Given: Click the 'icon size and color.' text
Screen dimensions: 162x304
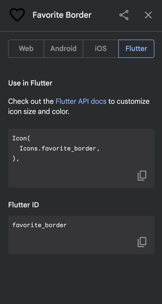Looking at the screenshot, I should [x=39, y=112].
